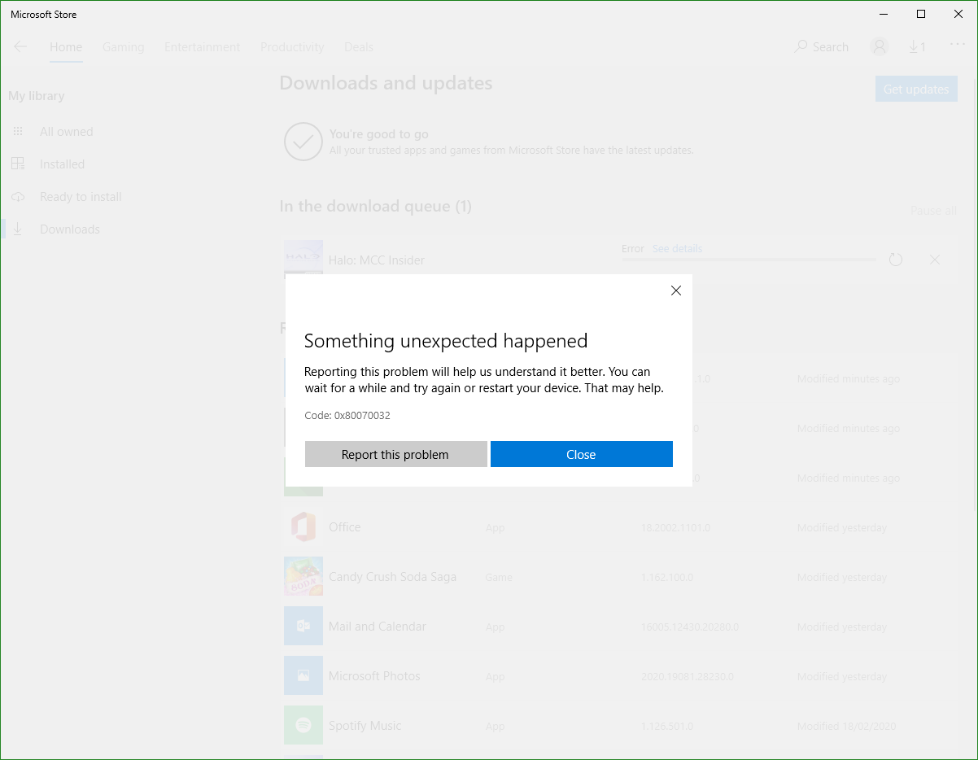Open the Installed section

(x=62, y=164)
